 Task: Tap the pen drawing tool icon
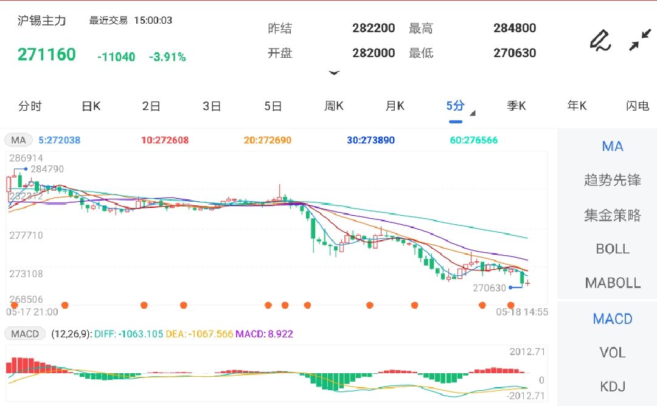pyautogui.click(x=600, y=40)
